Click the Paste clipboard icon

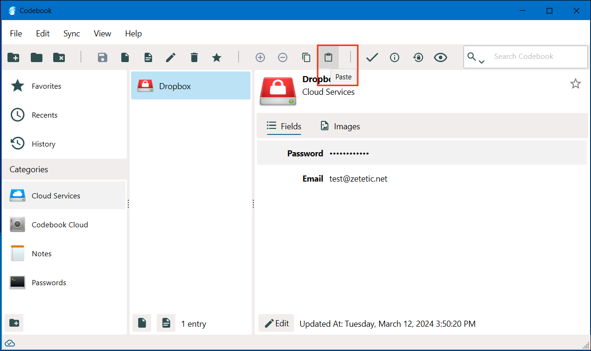[x=328, y=57]
